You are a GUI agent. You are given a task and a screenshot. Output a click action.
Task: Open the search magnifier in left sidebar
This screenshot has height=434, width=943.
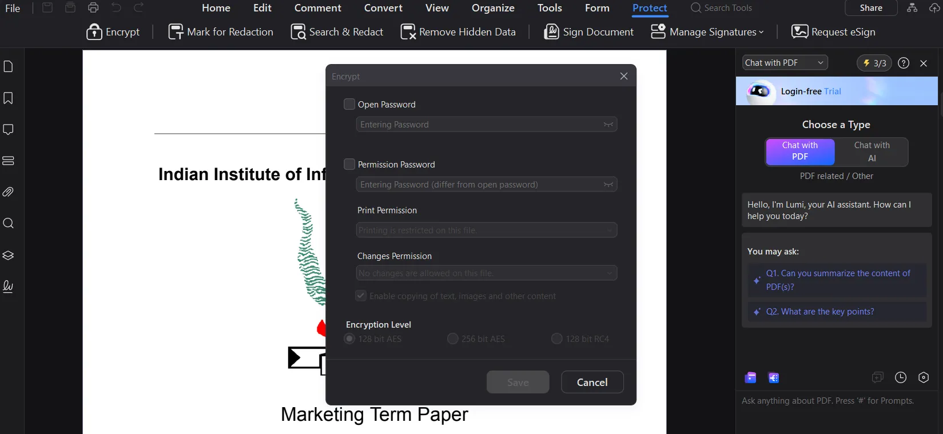click(9, 224)
